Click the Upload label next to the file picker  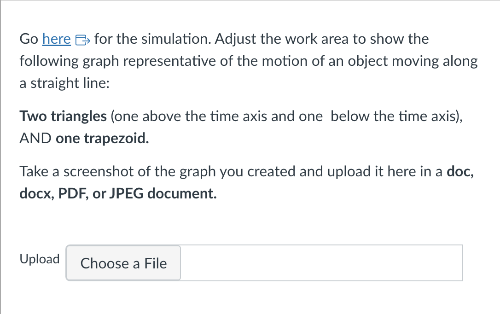(x=40, y=259)
